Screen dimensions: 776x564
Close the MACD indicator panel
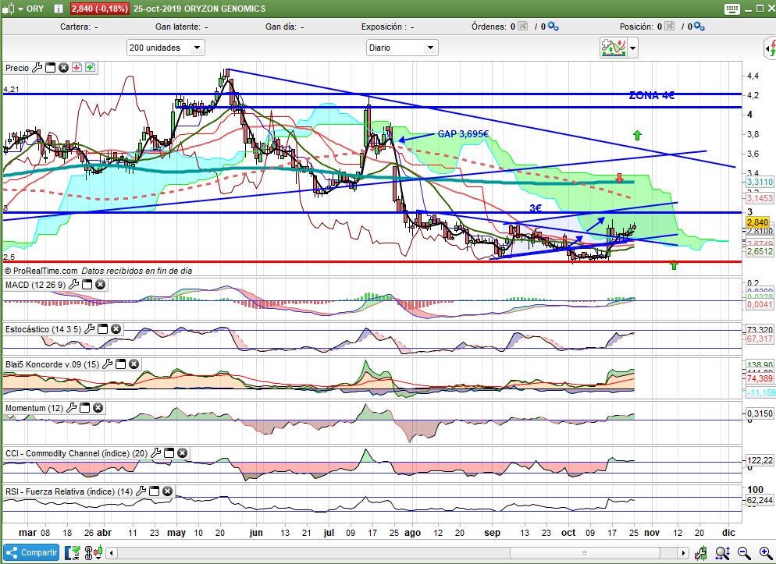tap(101, 284)
